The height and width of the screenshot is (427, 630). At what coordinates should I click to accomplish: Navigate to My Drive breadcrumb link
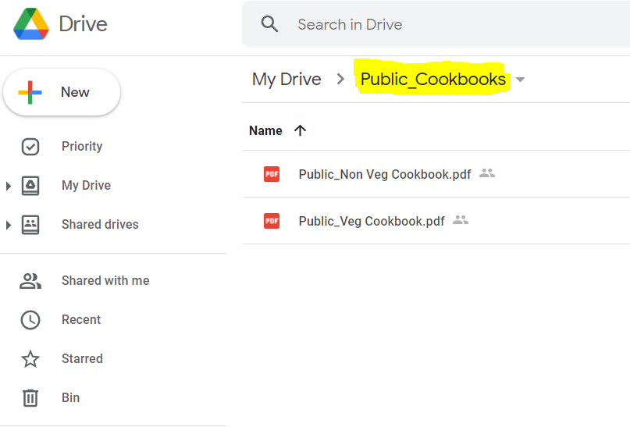(x=287, y=80)
